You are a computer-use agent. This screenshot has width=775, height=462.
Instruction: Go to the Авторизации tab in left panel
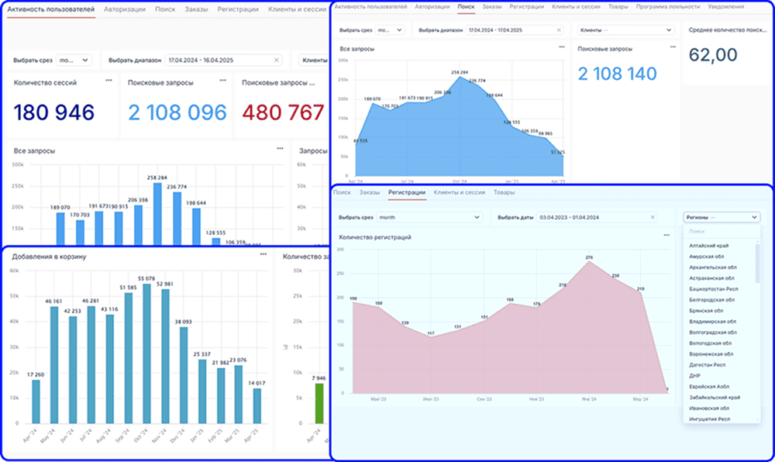125,9
